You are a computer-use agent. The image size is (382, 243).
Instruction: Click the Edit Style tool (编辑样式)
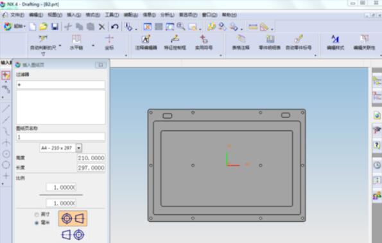coord(335,42)
